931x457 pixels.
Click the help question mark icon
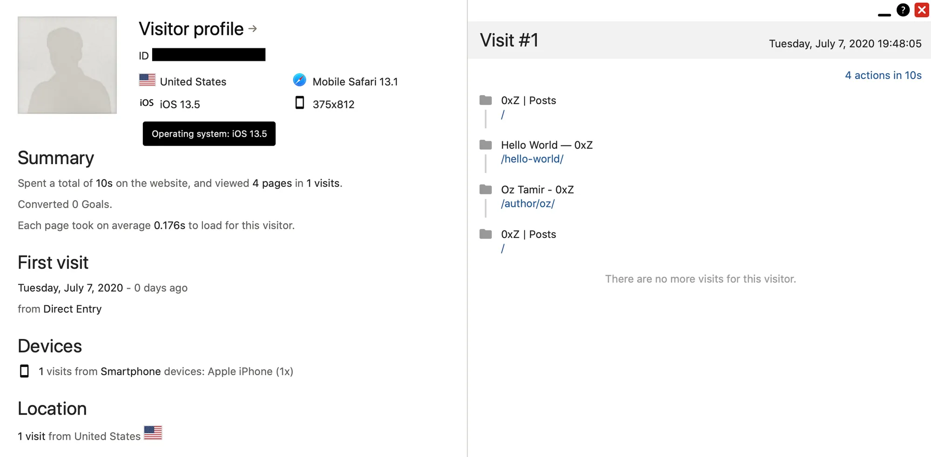pos(903,10)
